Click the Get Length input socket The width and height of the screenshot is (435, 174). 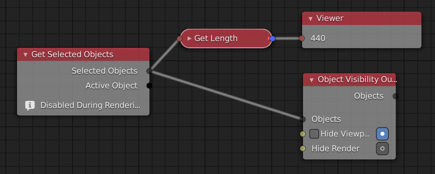(x=179, y=38)
